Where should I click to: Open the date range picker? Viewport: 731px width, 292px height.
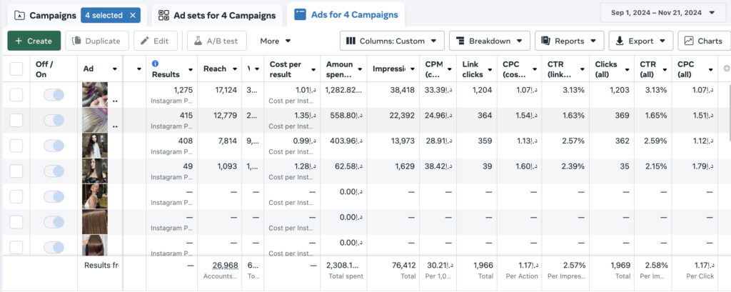[x=662, y=13]
